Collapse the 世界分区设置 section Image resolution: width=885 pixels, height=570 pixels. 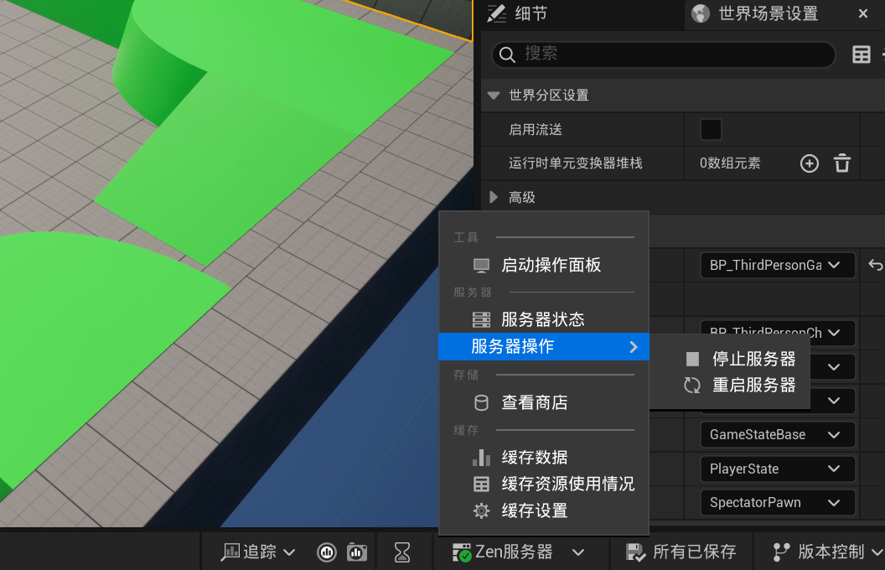494,96
